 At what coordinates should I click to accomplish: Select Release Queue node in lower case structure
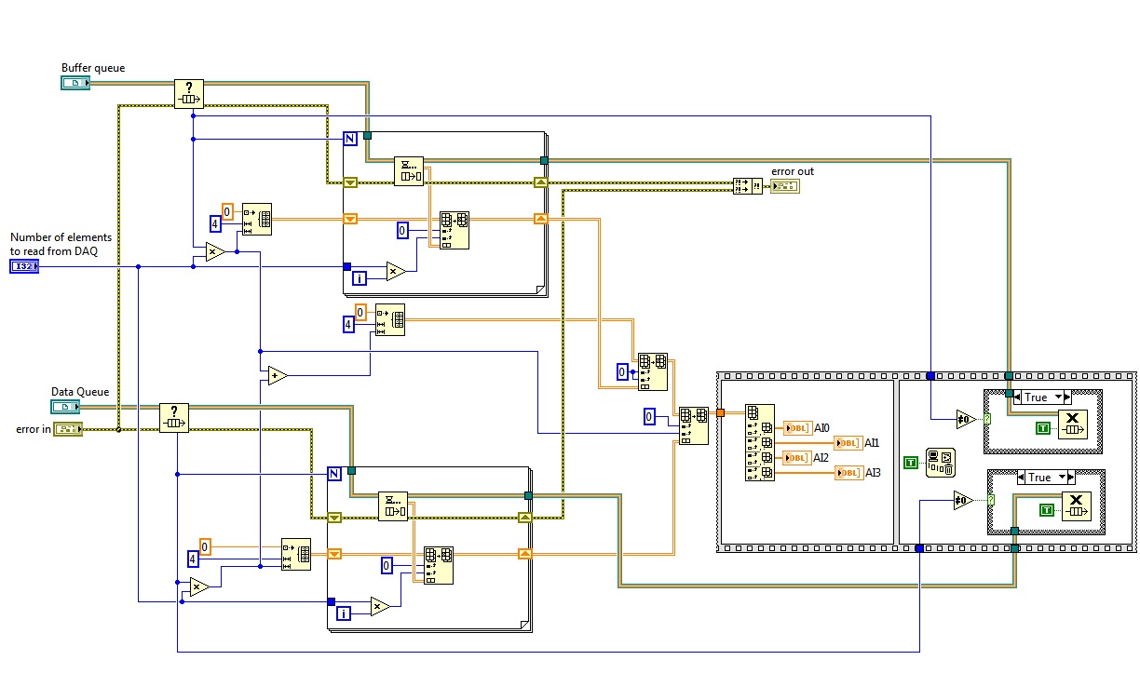[x=1075, y=508]
